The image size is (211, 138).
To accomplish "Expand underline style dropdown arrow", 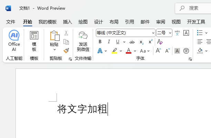I will pos(124,42).
